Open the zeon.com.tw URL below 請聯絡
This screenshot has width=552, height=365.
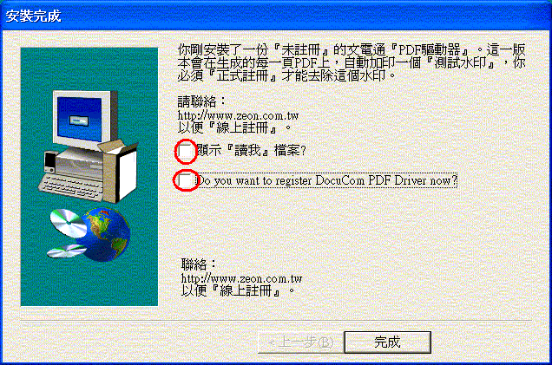(x=238, y=115)
